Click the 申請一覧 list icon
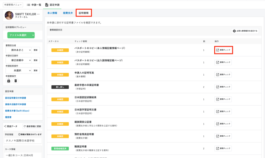This screenshot has width=265, height=158. (28, 5)
